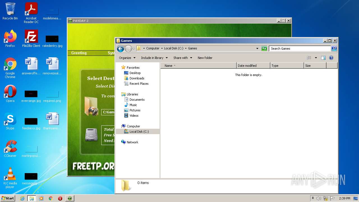Select Computer in the navigation pane

point(133,126)
